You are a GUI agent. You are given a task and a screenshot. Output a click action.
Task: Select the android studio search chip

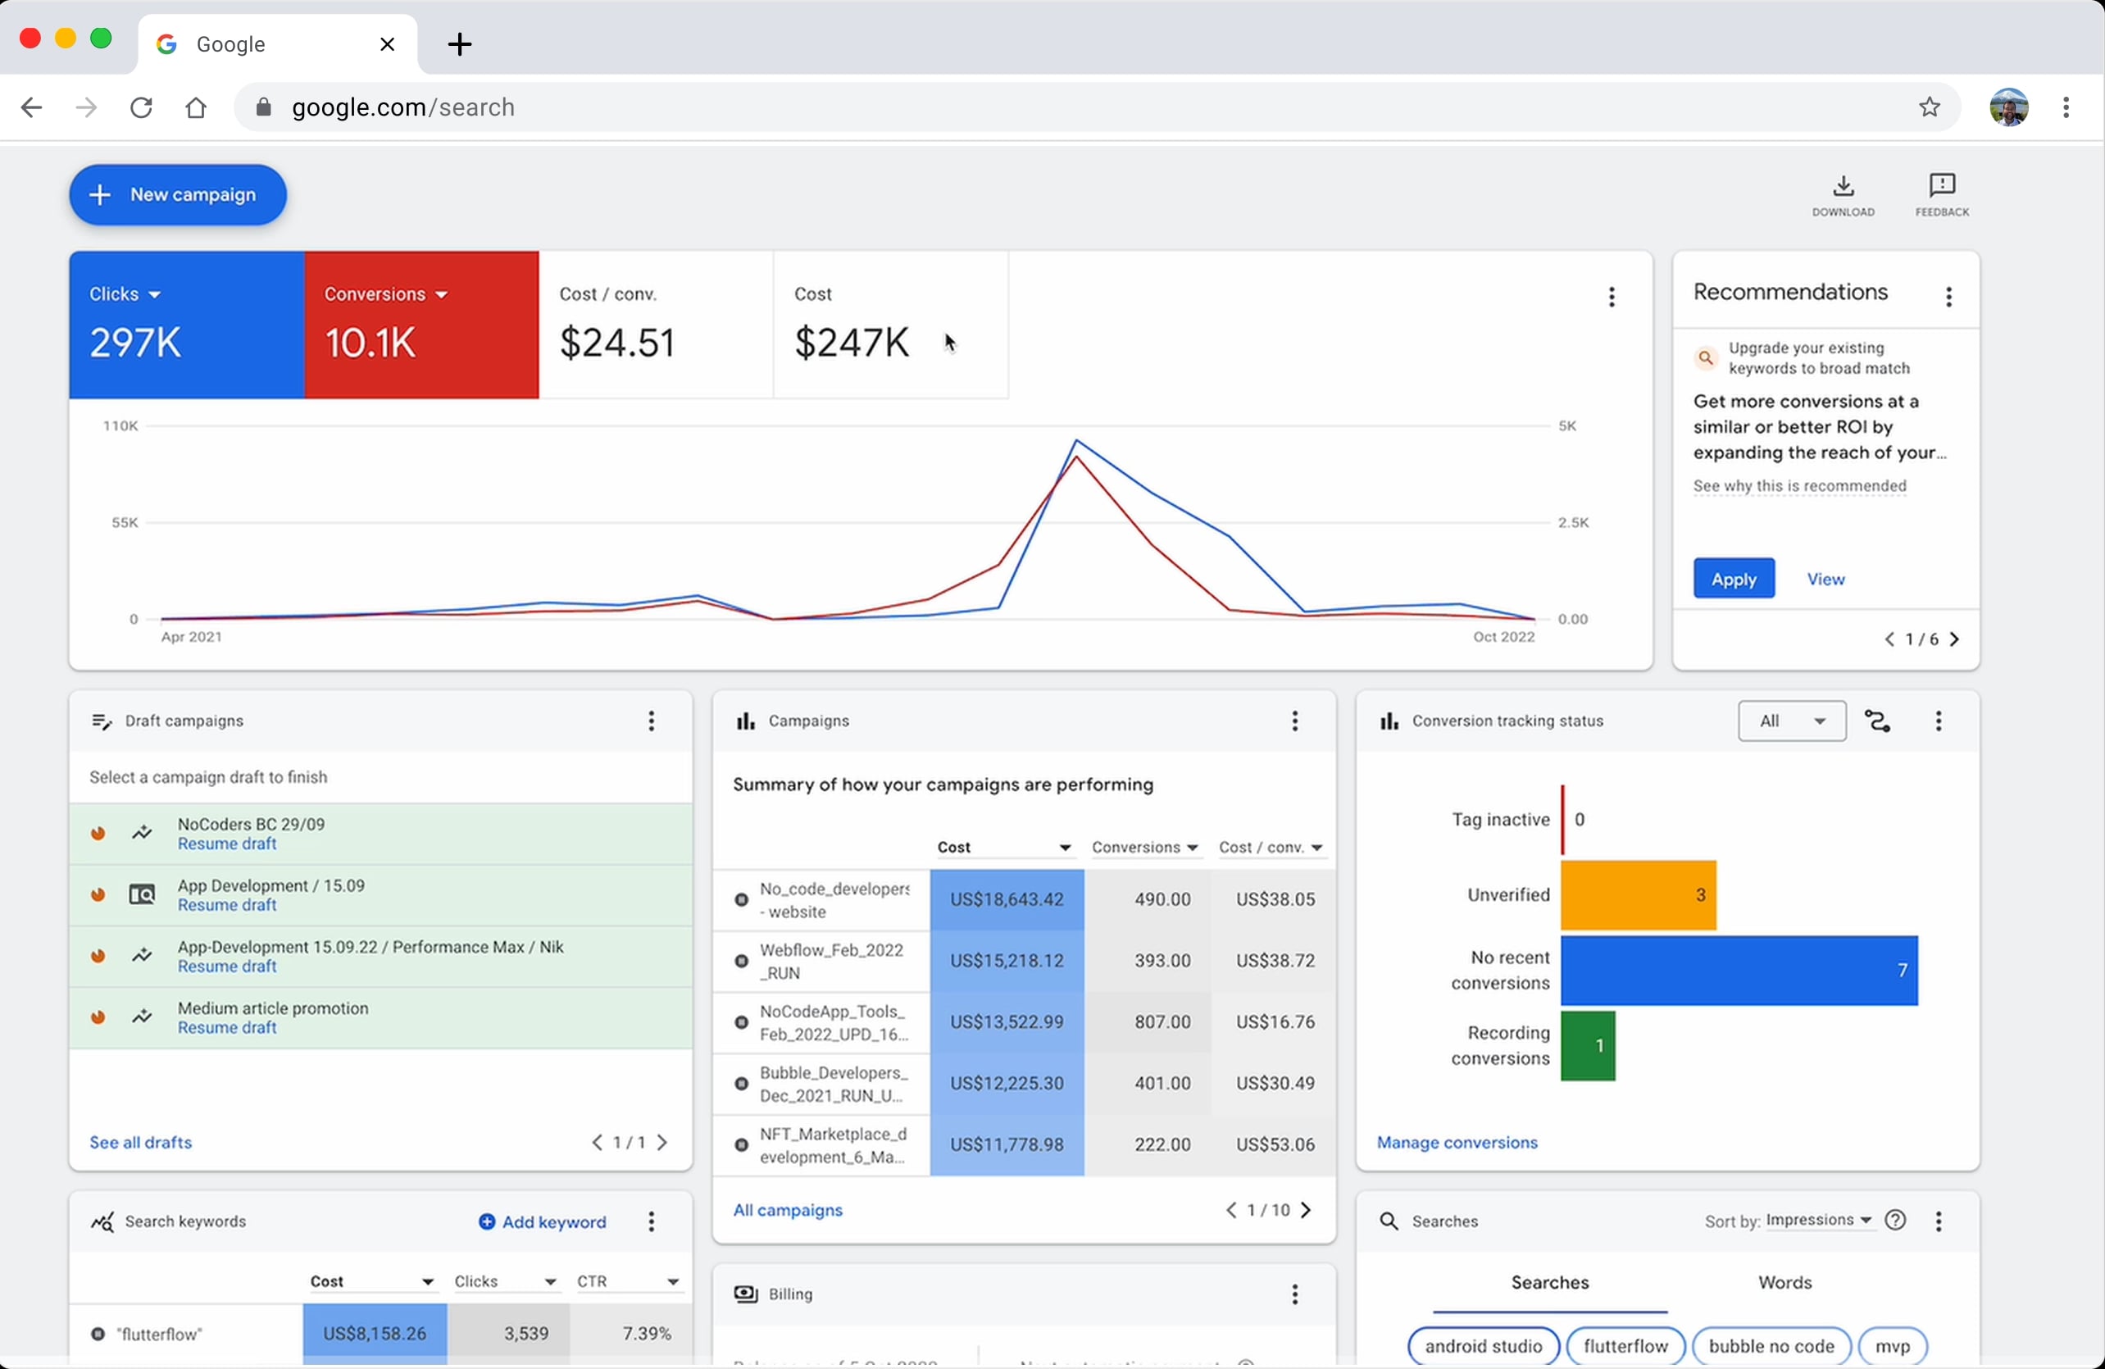(1483, 1346)
